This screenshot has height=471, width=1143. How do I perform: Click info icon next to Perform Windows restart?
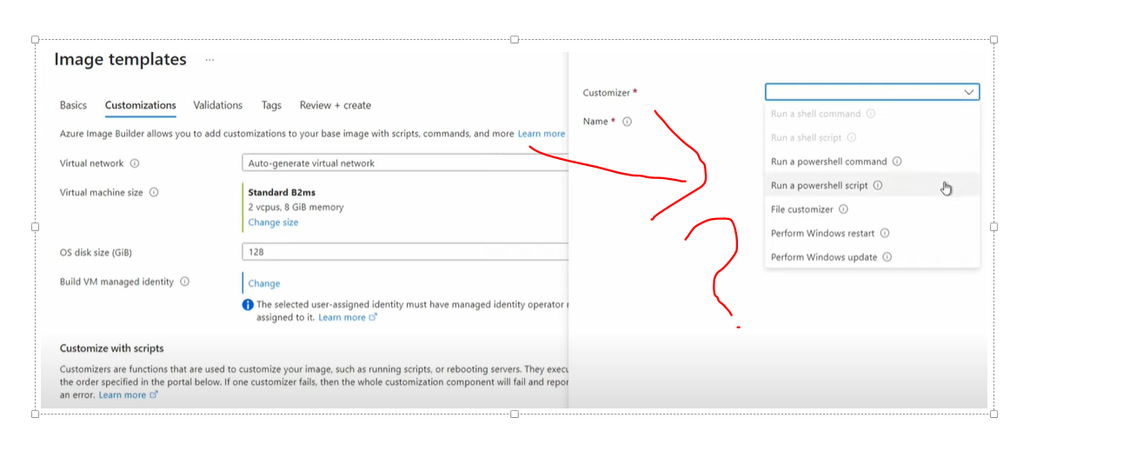(885, 233)
